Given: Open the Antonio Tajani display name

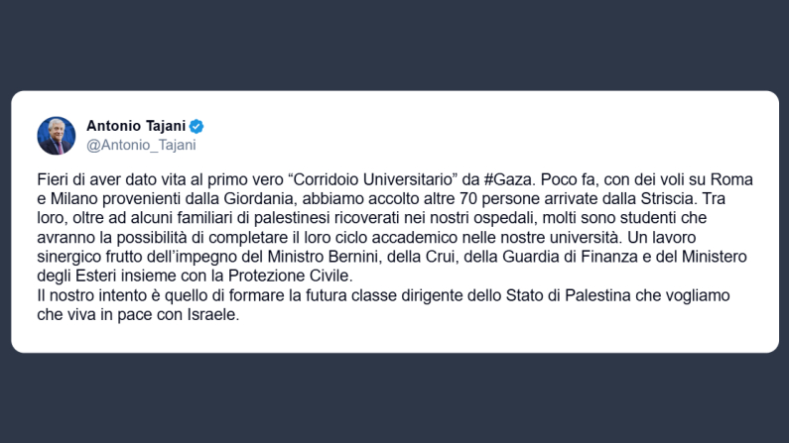Looking at the screenshot, I should (x=135, y=126).
